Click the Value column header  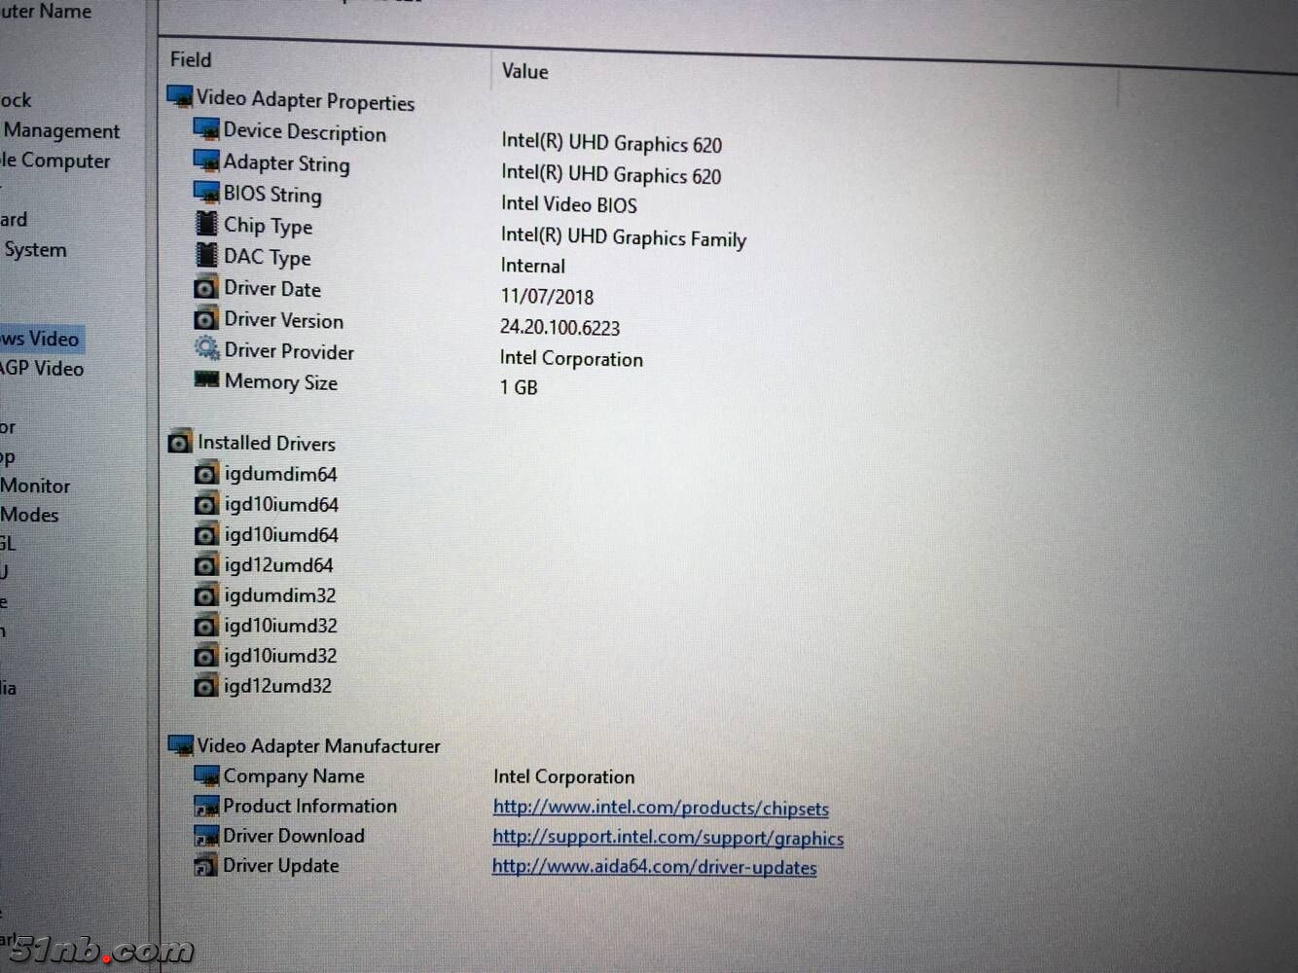(x=524, y=71)
